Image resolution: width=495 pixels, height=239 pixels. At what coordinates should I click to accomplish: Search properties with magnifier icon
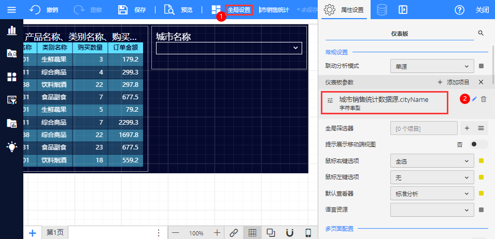pyautogui.click(x=481, y=33)
